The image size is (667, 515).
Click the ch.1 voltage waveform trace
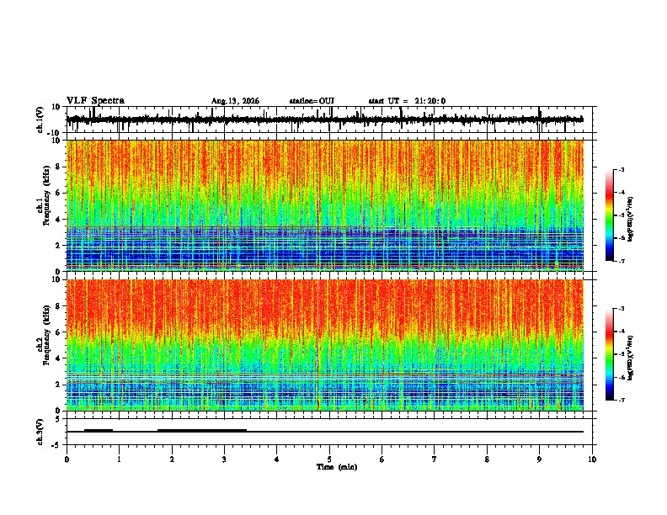(324, 119)
